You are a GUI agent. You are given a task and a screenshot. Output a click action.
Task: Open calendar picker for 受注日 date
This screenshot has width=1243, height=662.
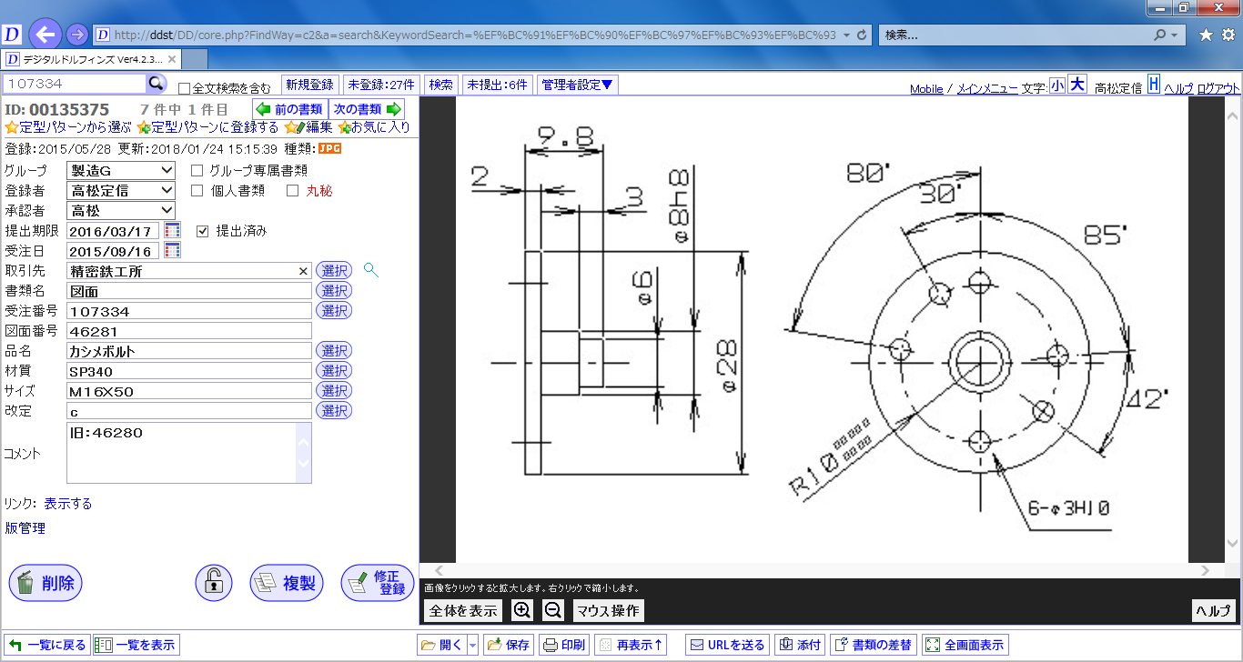pyautogui.click(x=172, y=251)
